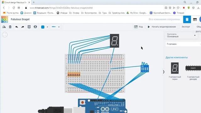Image resolution: width=201 pixels, height=113 pixels.
Task: Open Инфода bookmark
Action: tap(62, 13)
